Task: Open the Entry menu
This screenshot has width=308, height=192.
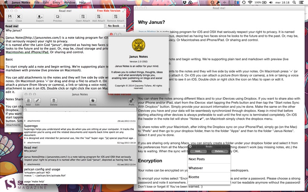Action: (56, 2)
